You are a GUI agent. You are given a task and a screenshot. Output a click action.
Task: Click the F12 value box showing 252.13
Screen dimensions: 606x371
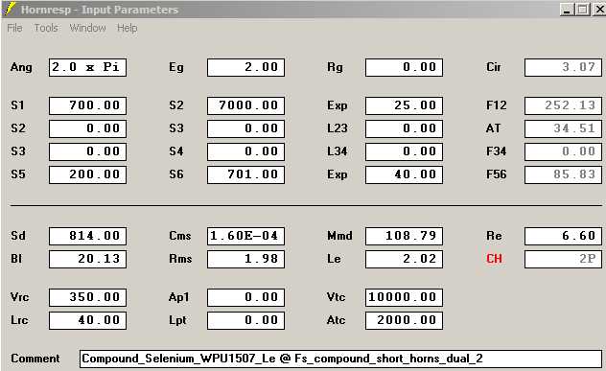[x=563, y=105]
